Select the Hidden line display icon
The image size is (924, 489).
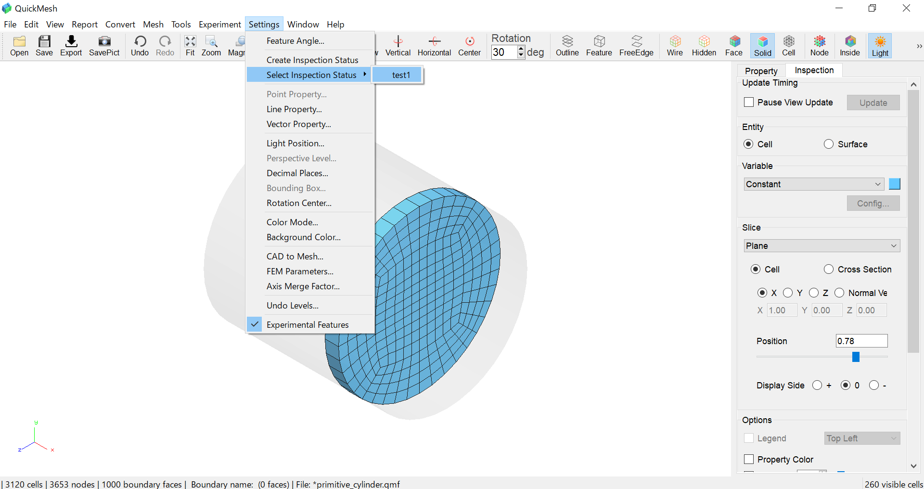[704, 46]
